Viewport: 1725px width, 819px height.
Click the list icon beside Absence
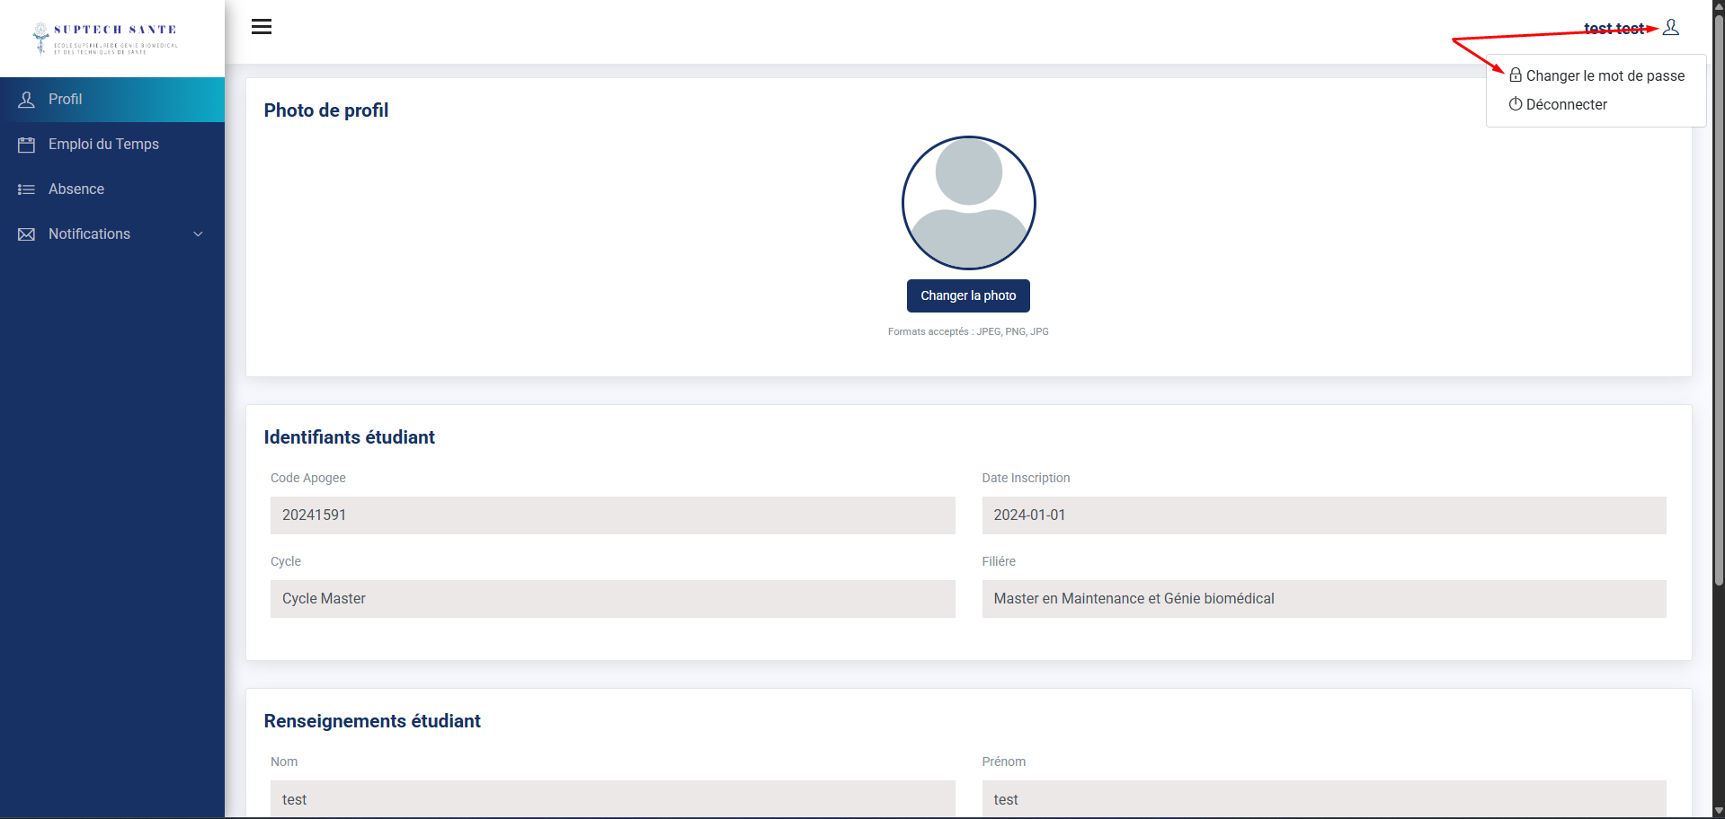pos(27,189)
